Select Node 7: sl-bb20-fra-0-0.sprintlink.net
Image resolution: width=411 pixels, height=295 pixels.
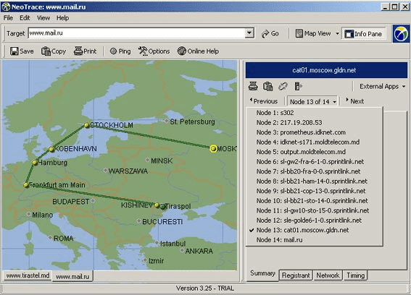point(315,171)
